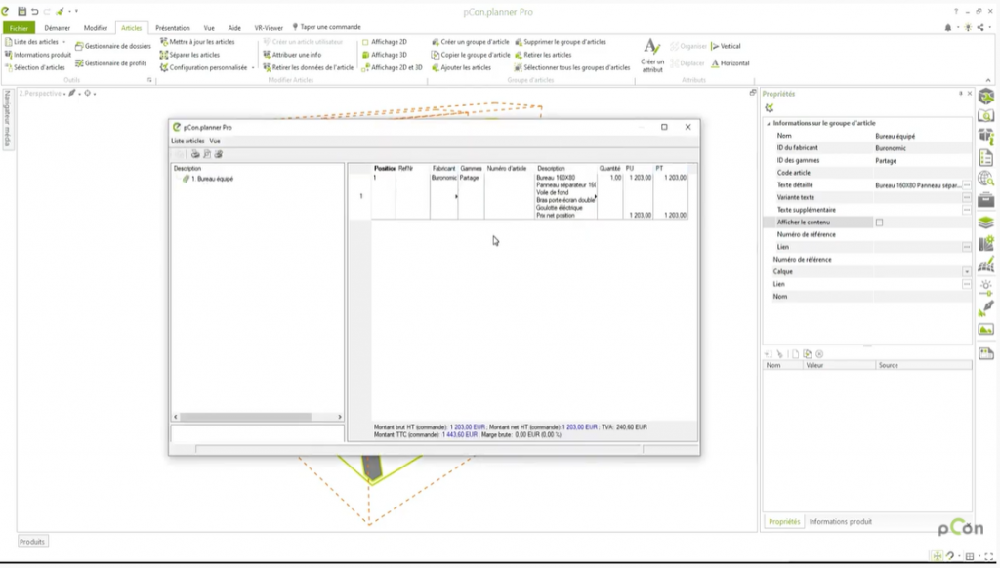Image resolution: width=1000 pixels, height=568 pixels.
Task: Open Gestionnaire de profils
Action: pos(111,63)
